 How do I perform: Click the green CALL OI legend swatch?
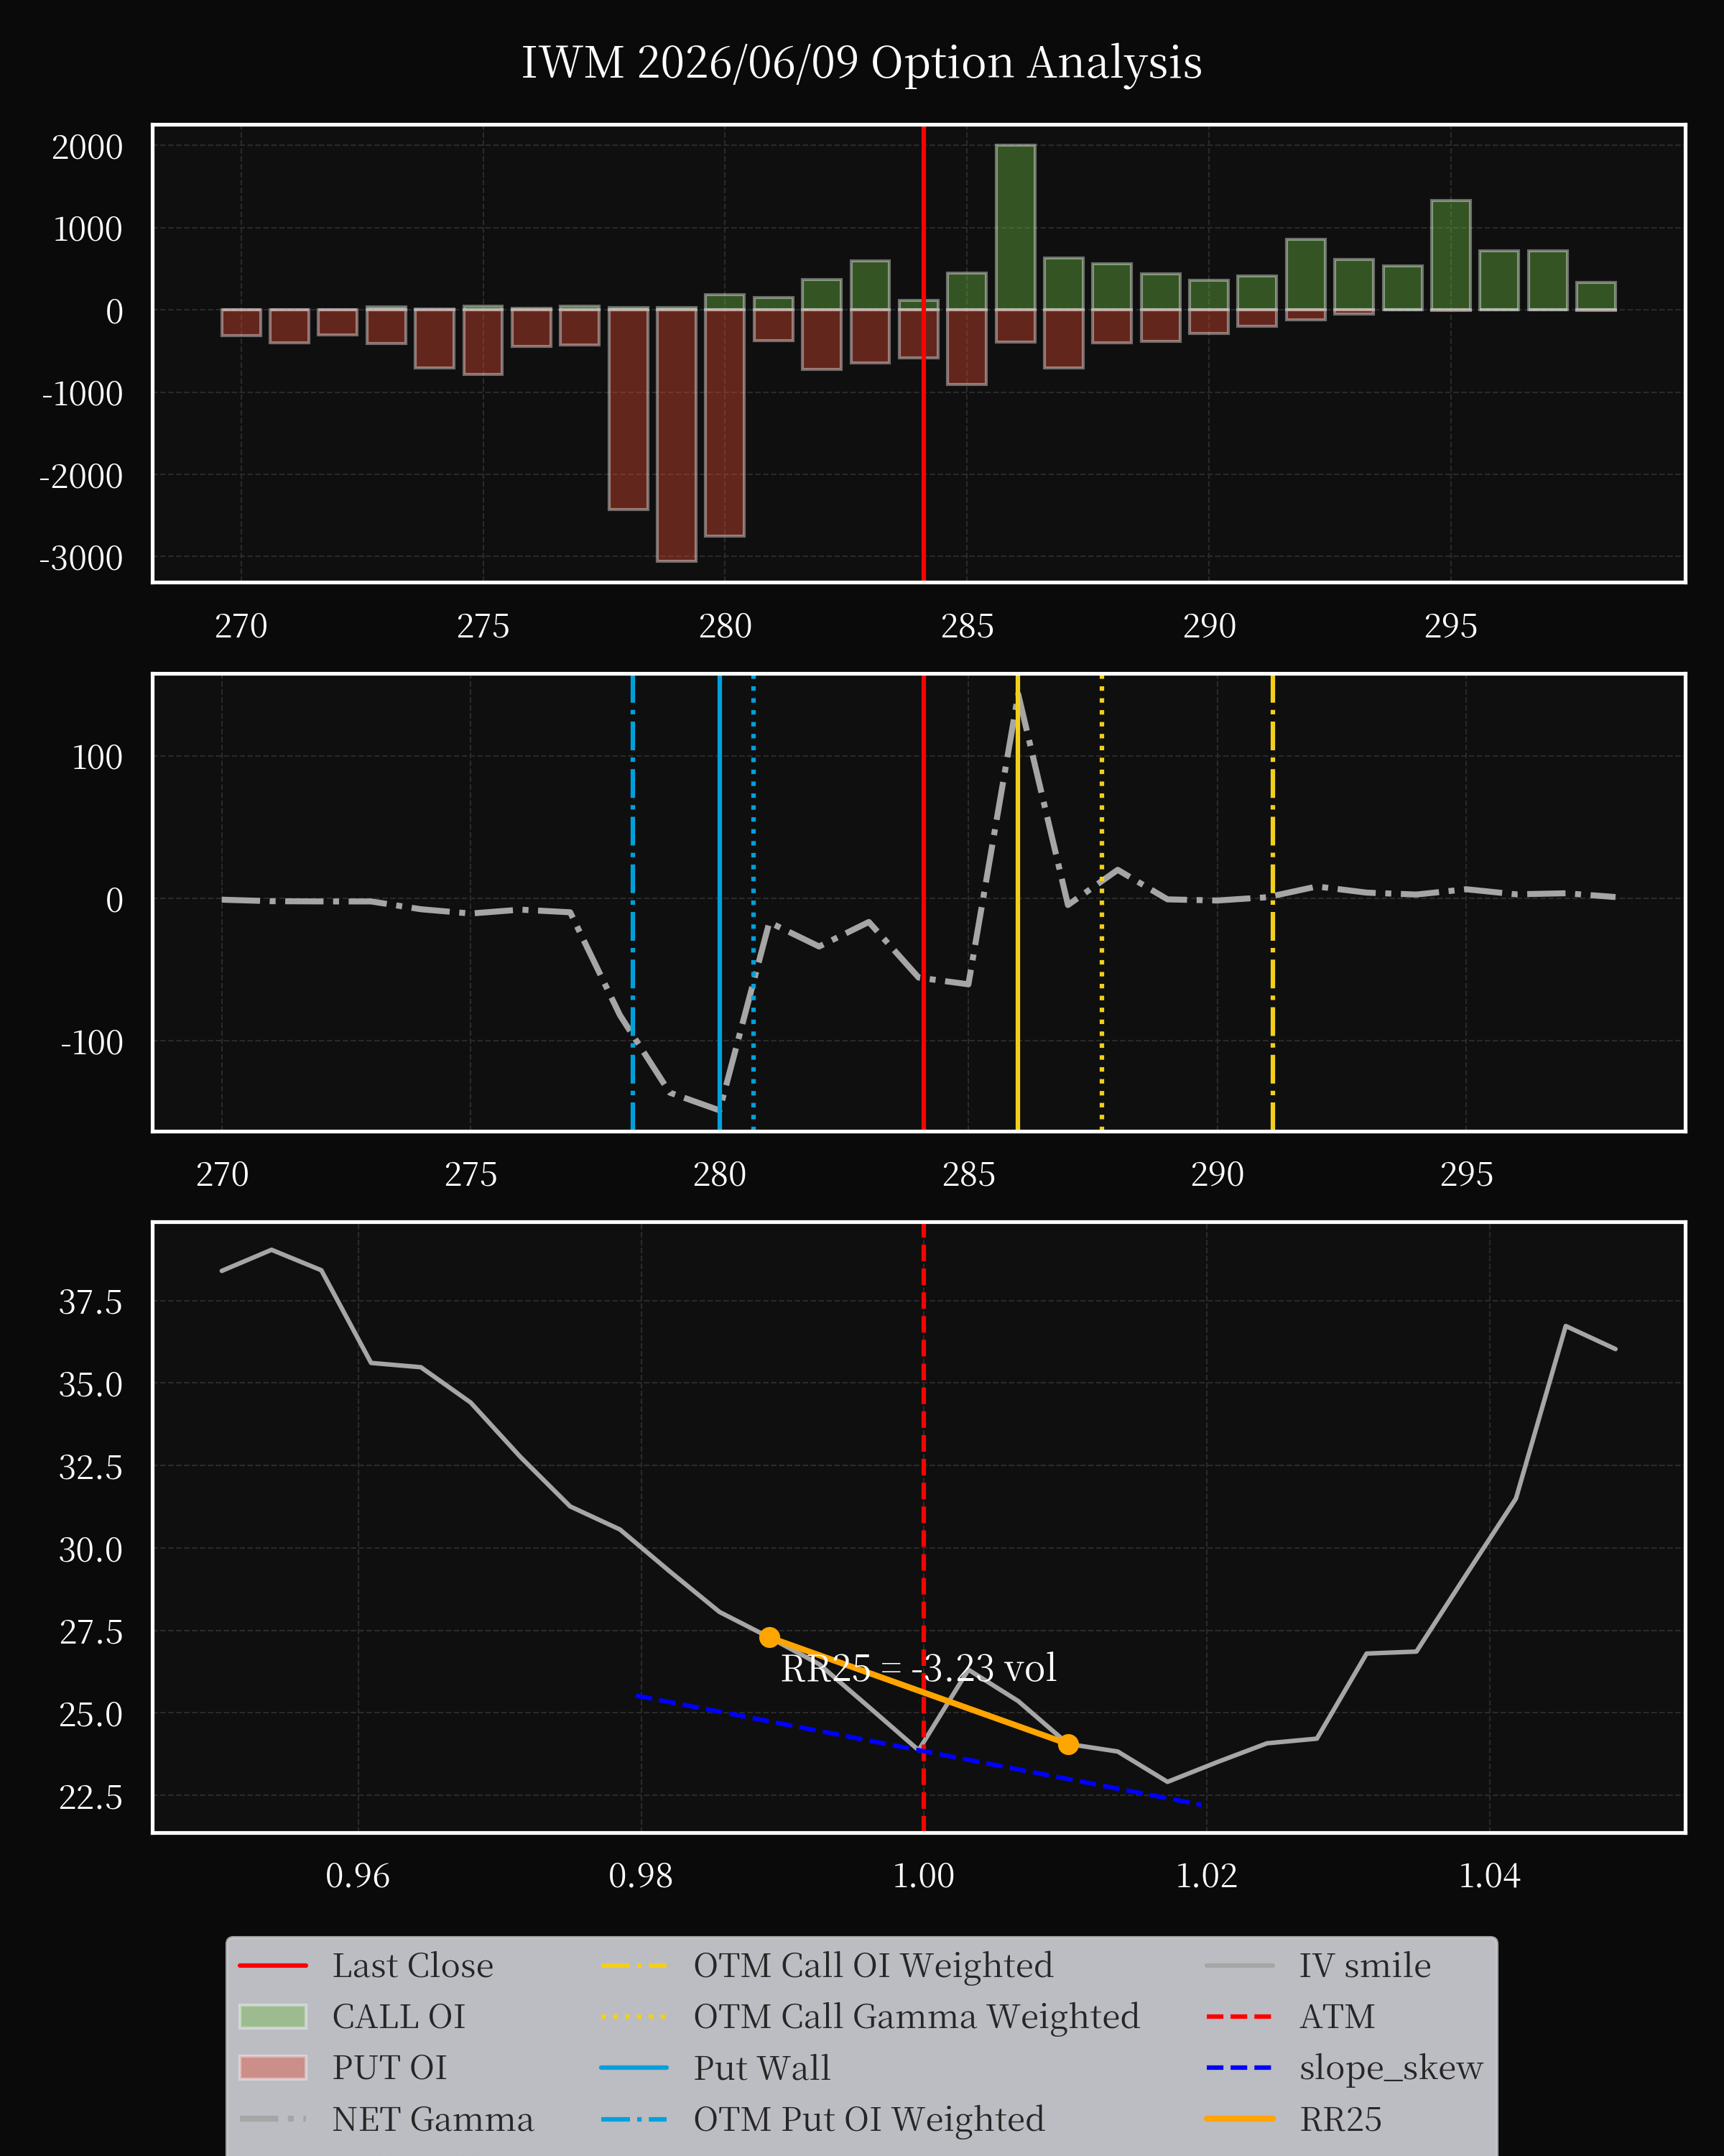tap(273, 2017)
